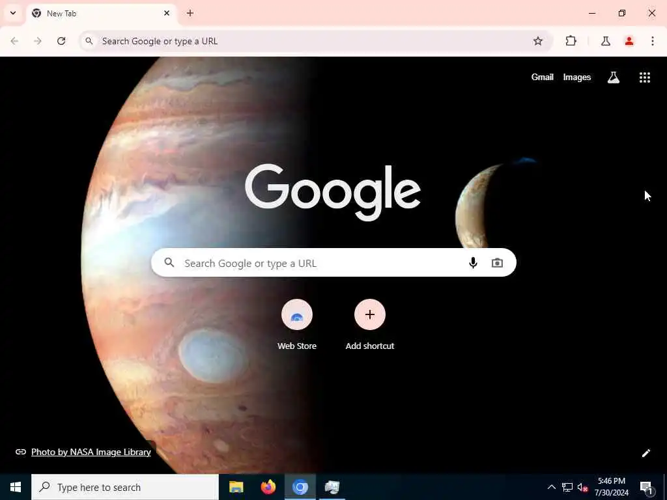Go back with the back arrow

(14, 41)
